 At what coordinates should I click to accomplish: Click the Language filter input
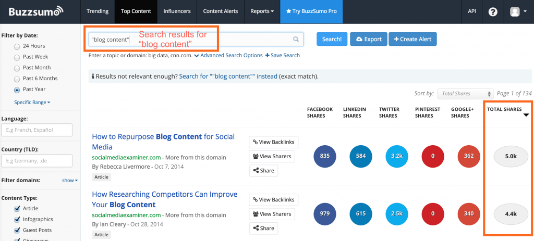pyautogui.click(x=37, y=130)
